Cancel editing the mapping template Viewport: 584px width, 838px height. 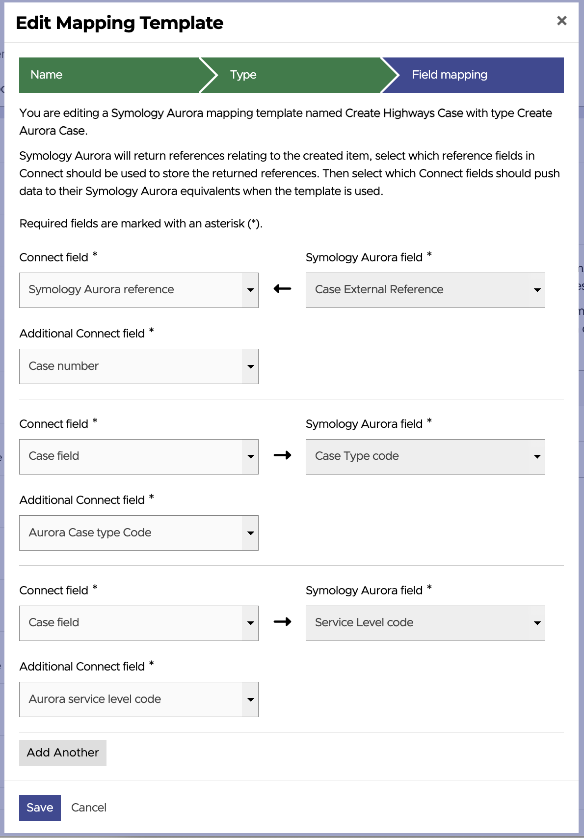click(89, 808)
